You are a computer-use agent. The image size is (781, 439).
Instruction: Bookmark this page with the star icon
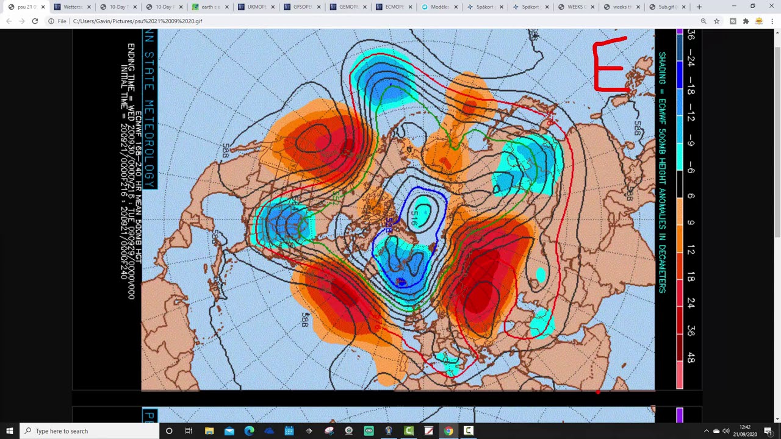[x=717, y=21]
